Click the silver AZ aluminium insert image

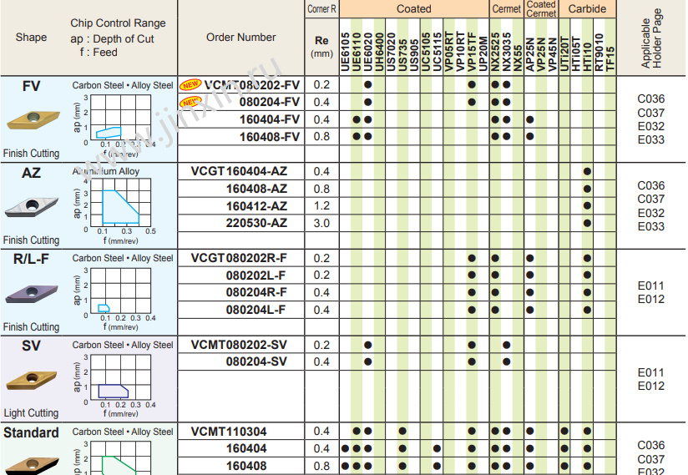coord(31,205)
